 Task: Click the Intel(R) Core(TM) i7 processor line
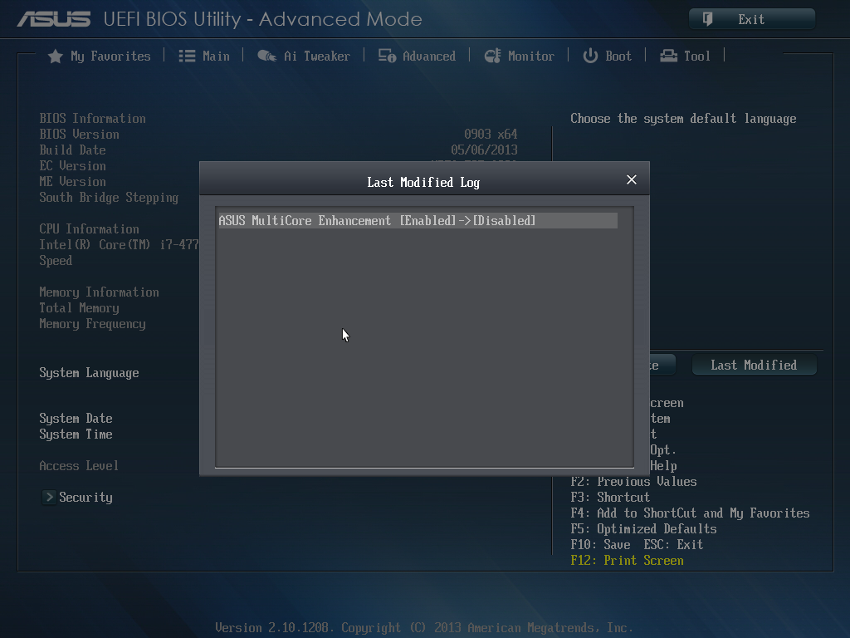point(120,245)
